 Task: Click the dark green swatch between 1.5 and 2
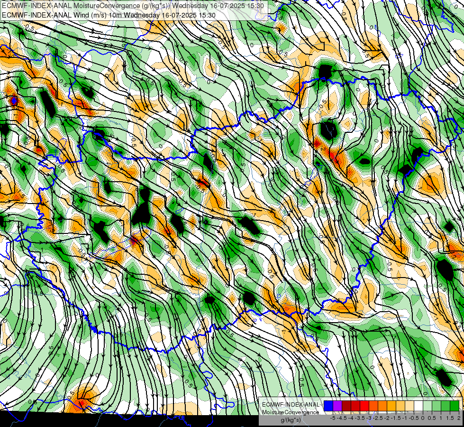455,406
